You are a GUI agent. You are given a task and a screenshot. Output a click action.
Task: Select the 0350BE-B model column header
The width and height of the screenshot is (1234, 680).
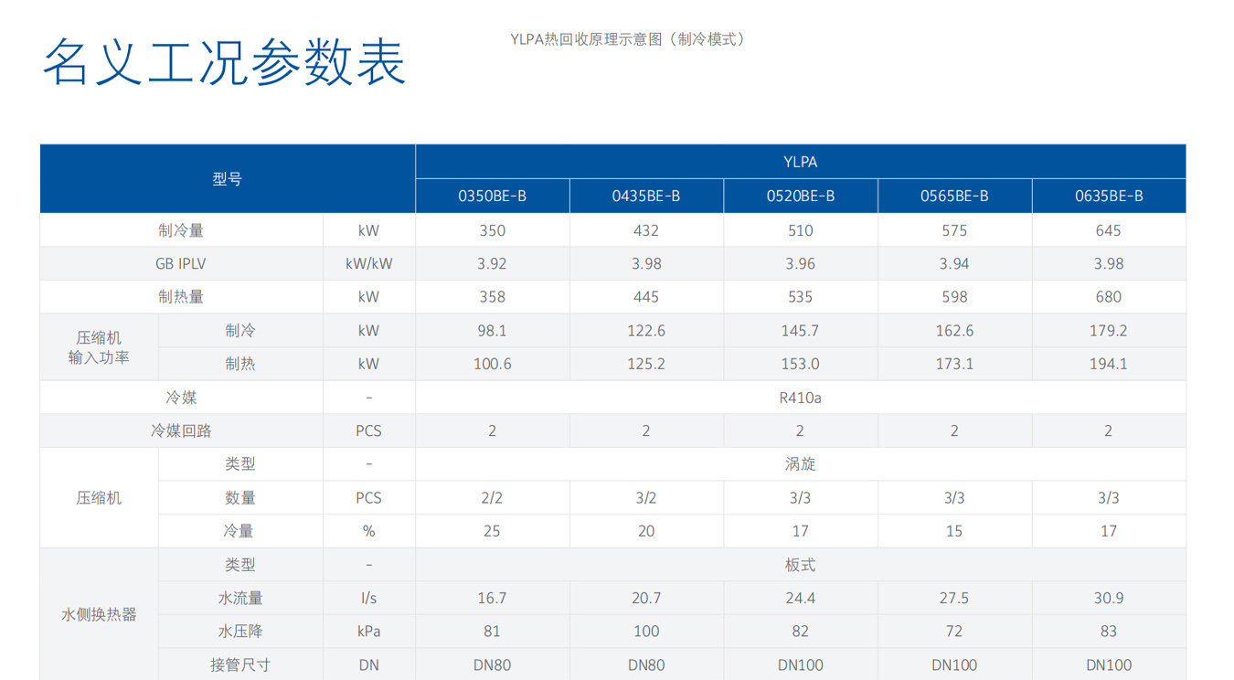tap(492, 197)
